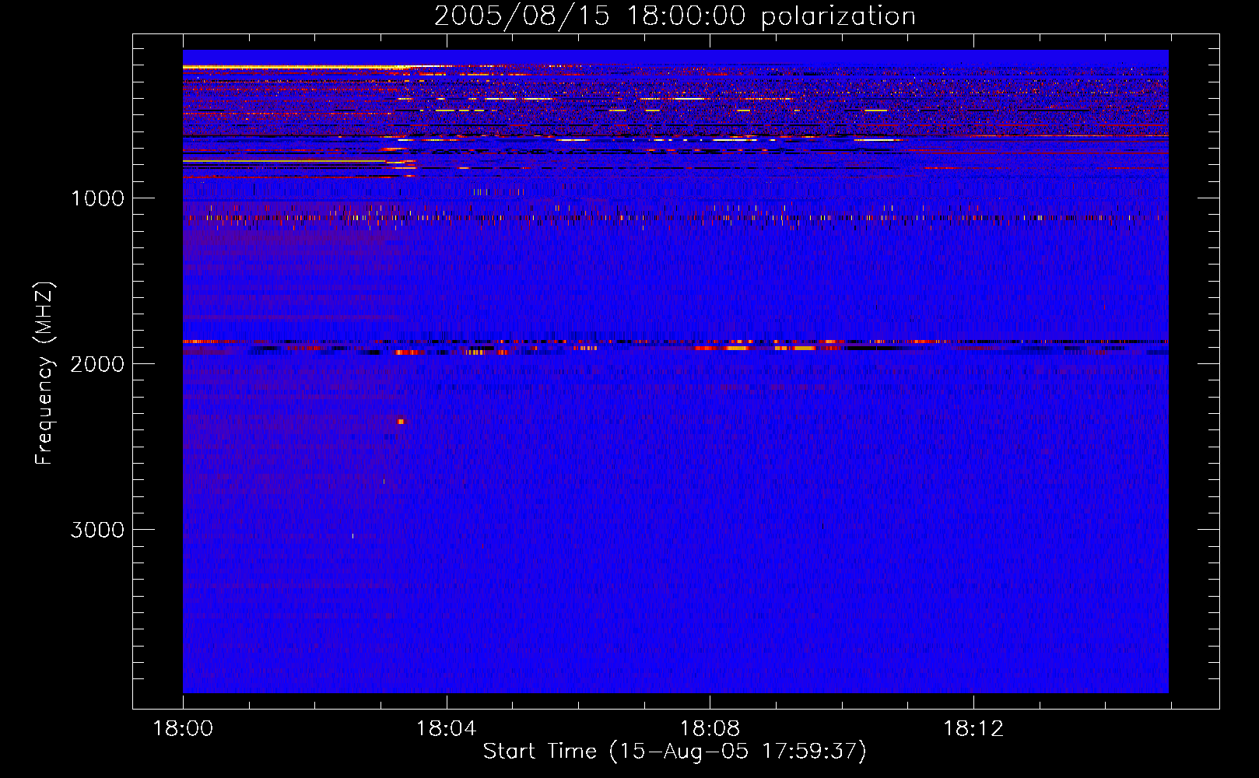Click the 3000 frequency tick label
This screenshot has width=1259, height=778.
[x=97, y=530]
